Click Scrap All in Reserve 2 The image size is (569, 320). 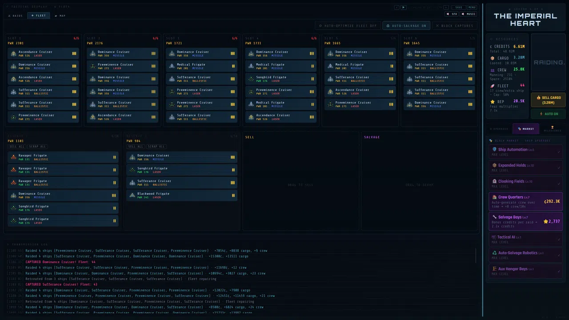click(x=156, y=147)
